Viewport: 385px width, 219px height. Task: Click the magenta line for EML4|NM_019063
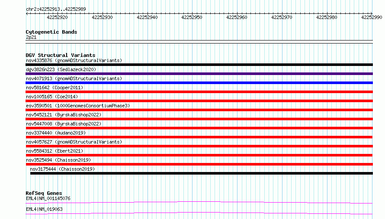[x=199, y=213]
